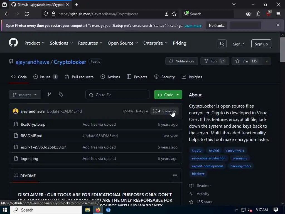Screen dimensions: 285x214
Task: Close the GitHub browser tab
Action: coord(67,4)
